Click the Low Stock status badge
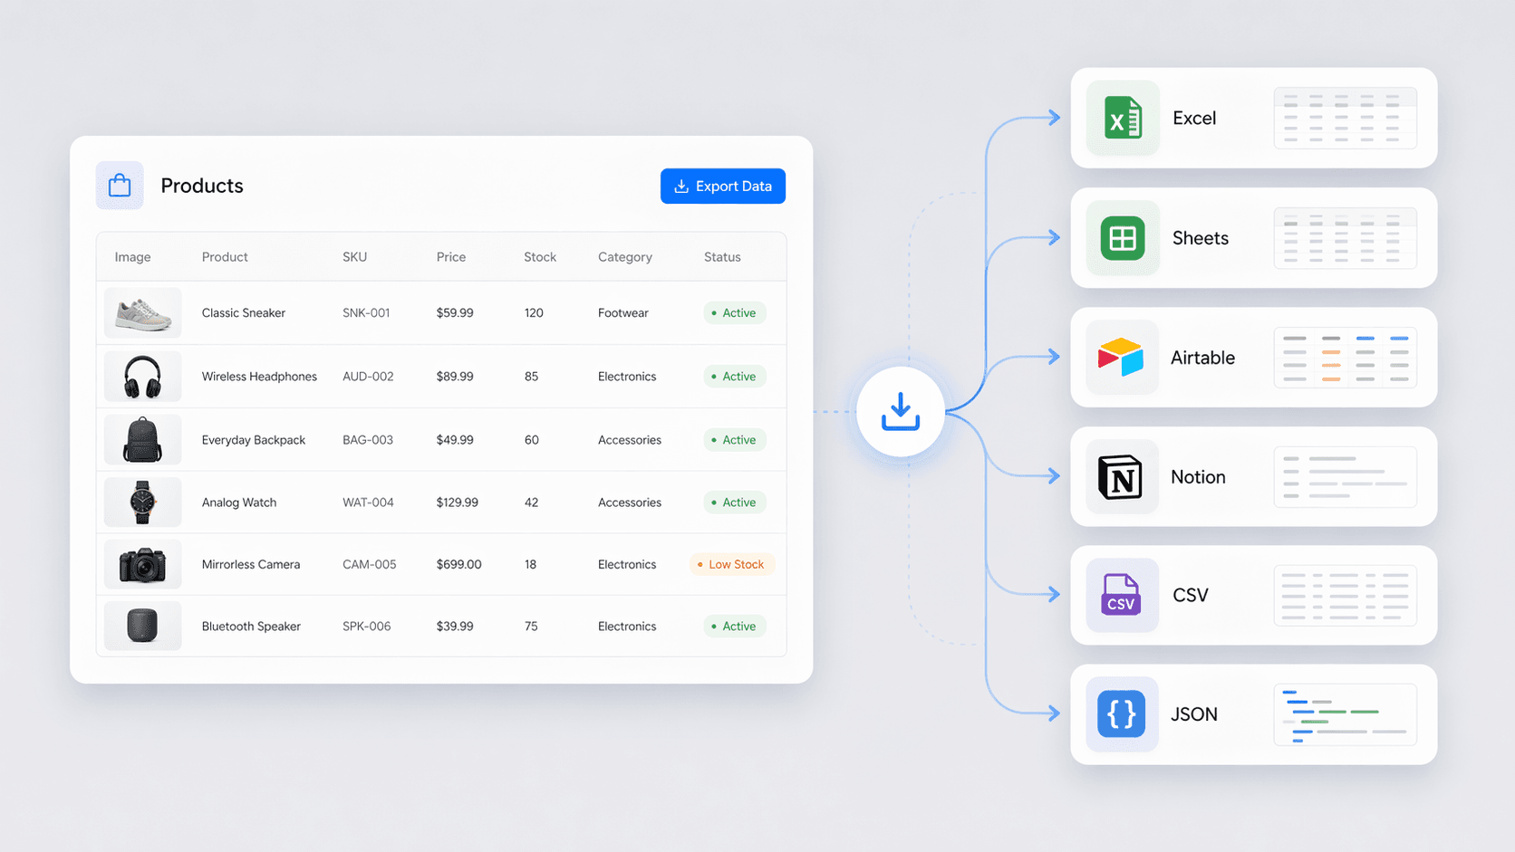This screenshot has height=852, width=1515. tap(731, 565)
